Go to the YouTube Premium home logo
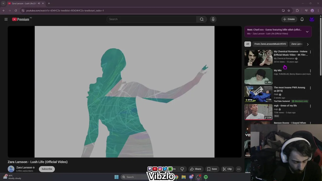Viewport: 322px width, 181px height. click(21, 19)
